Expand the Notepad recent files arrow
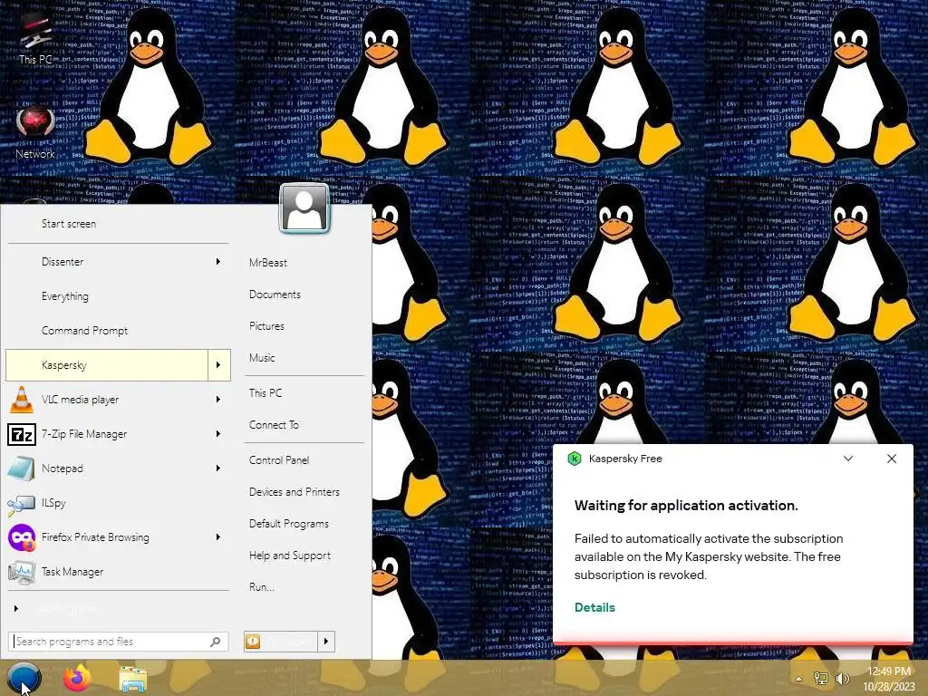Image resolution: width=928 pixels, height=696 pixels. coord(218,469)
